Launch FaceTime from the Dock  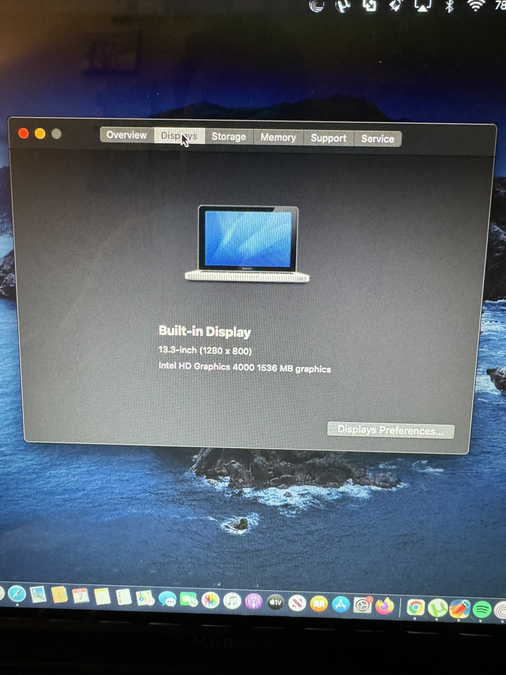tap(189, 600)
